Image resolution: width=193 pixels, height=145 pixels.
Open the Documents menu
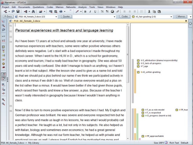coord(24,7)
